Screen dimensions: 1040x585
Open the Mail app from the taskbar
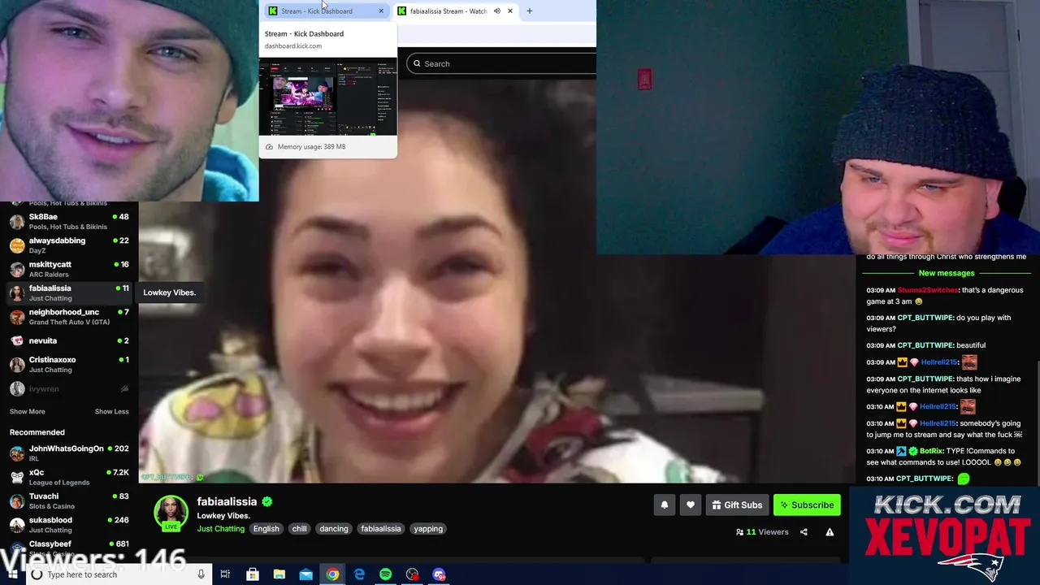(305, 574)
